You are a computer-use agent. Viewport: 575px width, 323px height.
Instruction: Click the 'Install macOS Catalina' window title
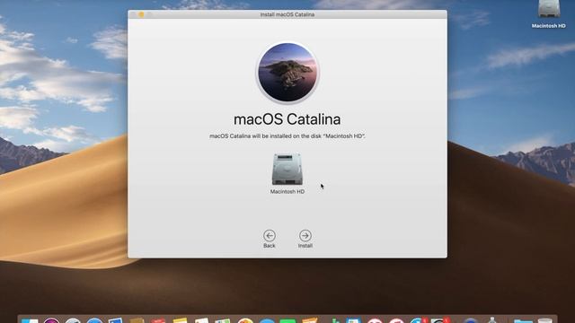tap(287, 14)
